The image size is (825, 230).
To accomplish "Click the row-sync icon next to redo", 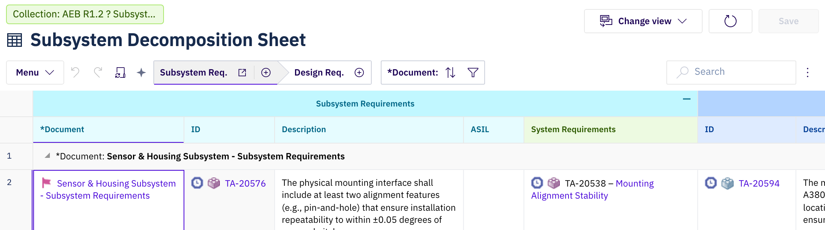I will (x=120, y=73).
